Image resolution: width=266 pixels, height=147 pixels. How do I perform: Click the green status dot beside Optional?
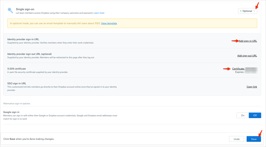click(241, 11)
